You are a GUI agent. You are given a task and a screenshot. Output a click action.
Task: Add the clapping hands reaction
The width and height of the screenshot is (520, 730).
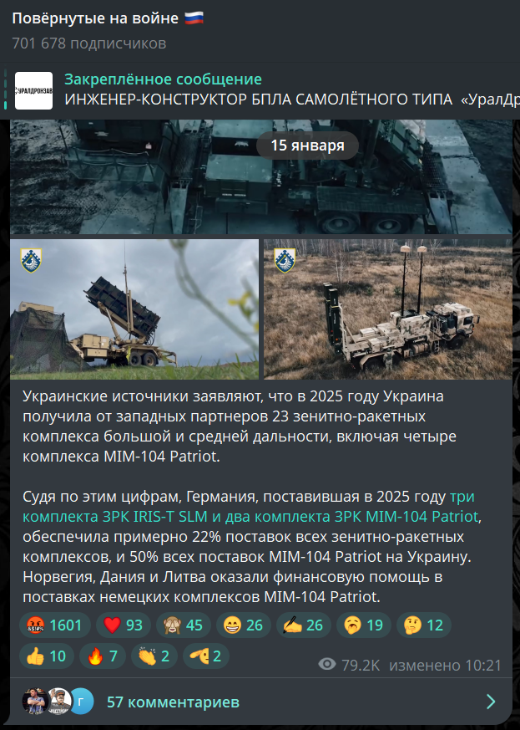[x=154, y=656]
